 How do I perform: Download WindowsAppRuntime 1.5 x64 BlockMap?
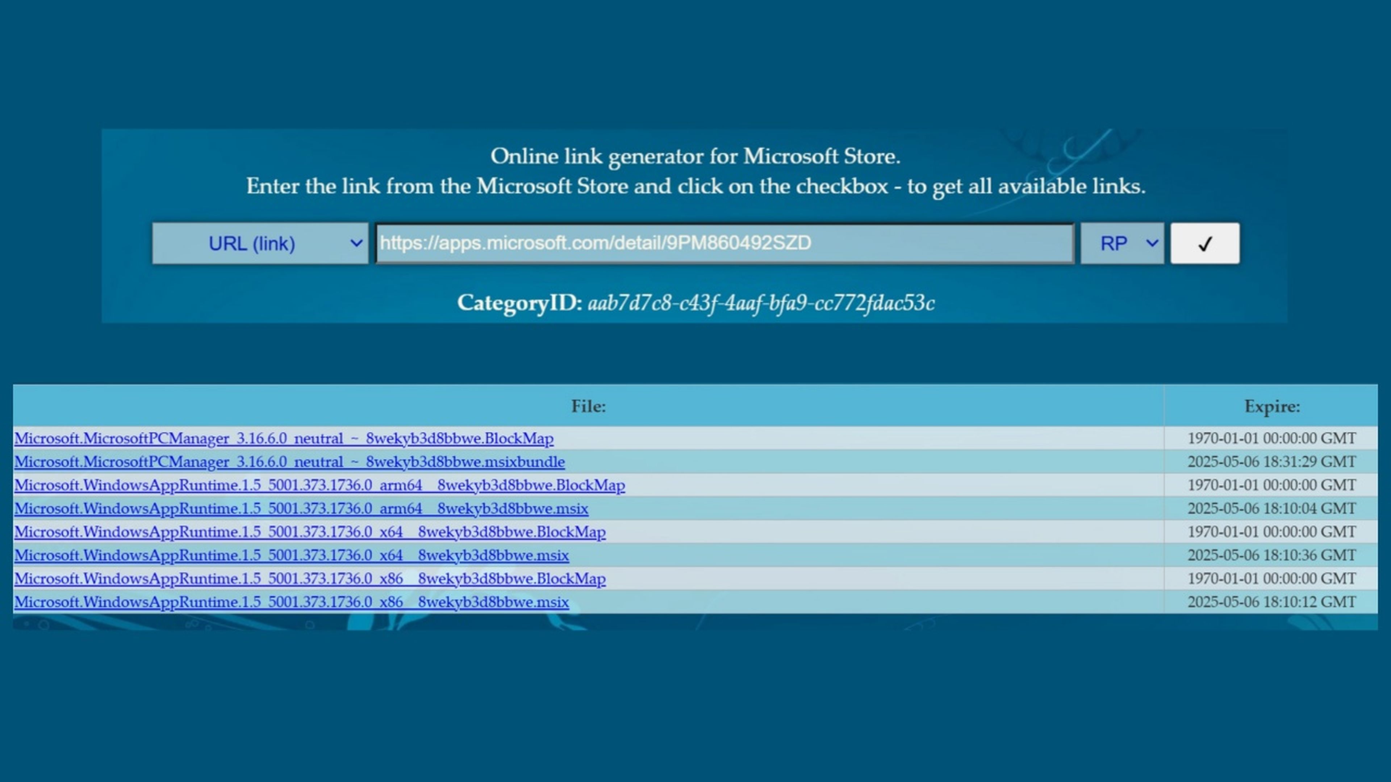pos(310,531)
